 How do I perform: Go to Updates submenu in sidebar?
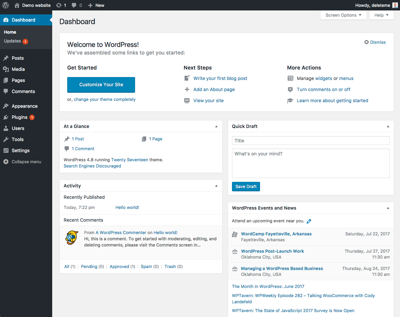point(12,41)
